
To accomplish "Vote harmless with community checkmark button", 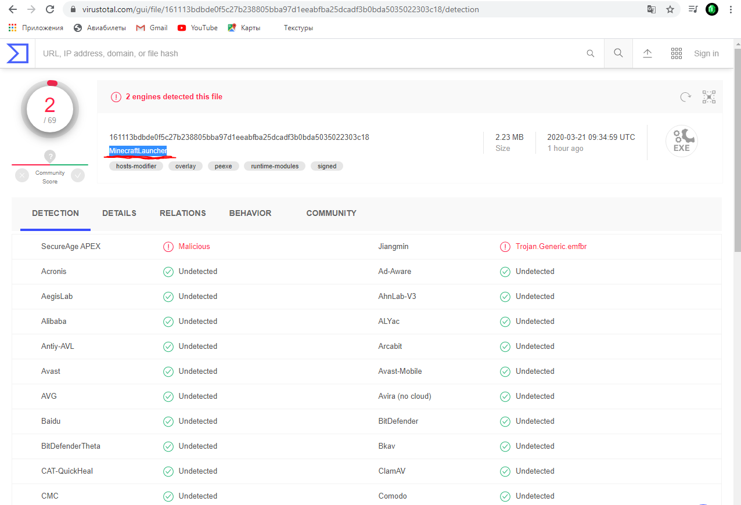I will click(78, 175).
